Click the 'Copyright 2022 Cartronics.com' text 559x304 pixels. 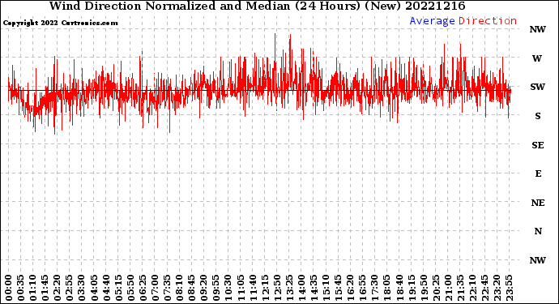(x=60, y=23)
